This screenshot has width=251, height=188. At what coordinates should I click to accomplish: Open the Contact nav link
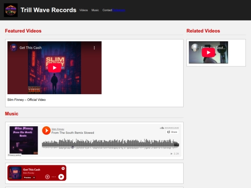pyautogui.click(x=107, y=10)
